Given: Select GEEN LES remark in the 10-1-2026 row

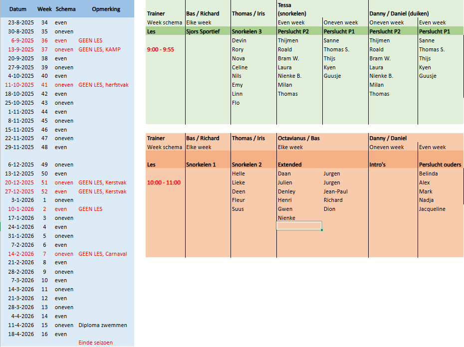Looking at the screenshot, I should tap(90, 209).
